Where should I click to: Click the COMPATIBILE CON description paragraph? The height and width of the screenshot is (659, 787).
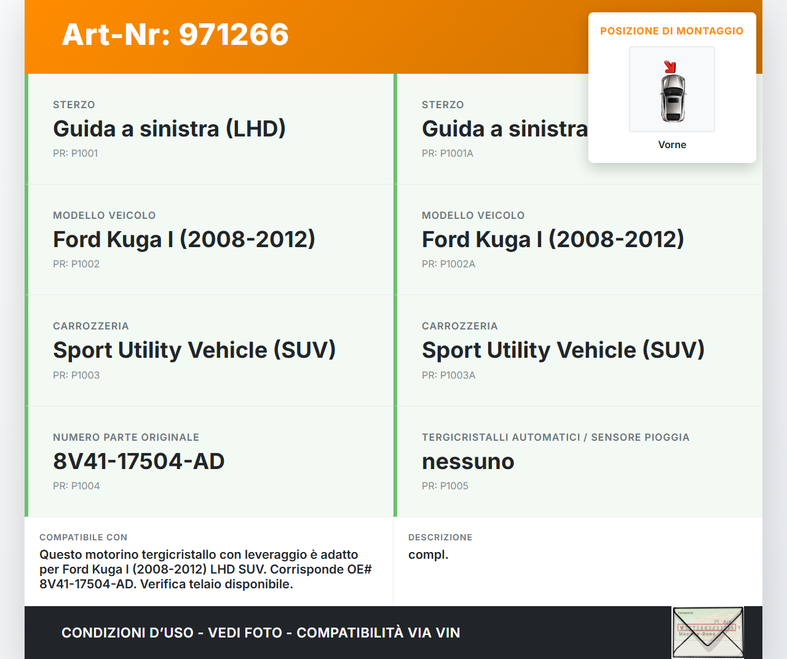click(205, 569)
